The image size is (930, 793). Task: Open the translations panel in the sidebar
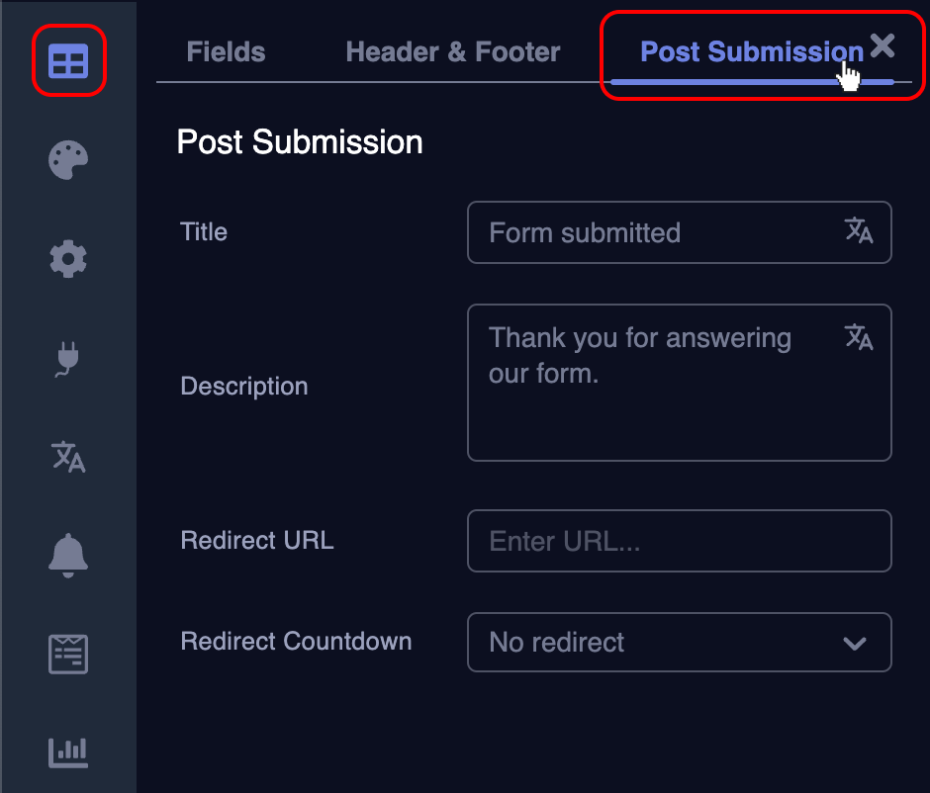coord(67,457)
